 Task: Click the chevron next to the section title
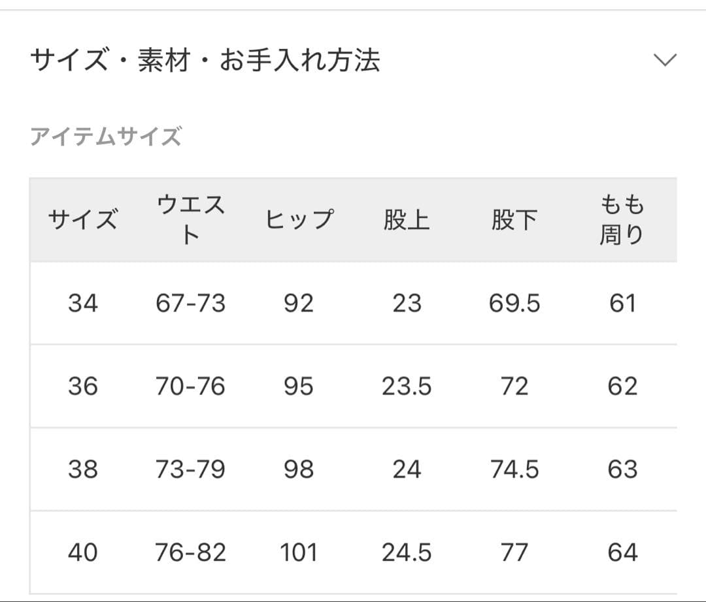[665, 61]
